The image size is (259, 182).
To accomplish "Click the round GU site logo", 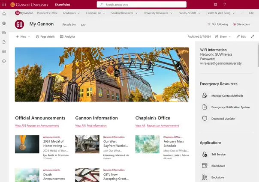I will coord(19,24).
